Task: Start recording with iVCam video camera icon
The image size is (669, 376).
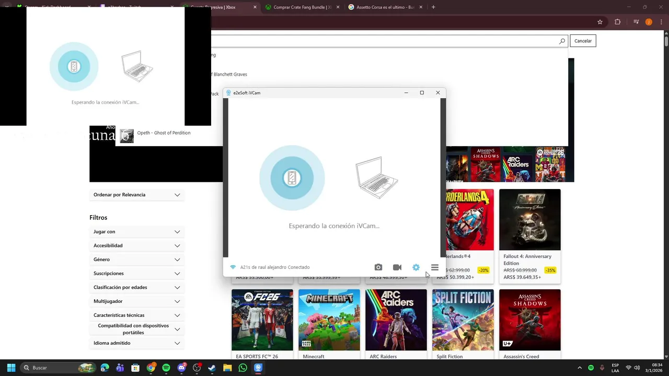Action: pyautogui.click(x=397, y=267)
